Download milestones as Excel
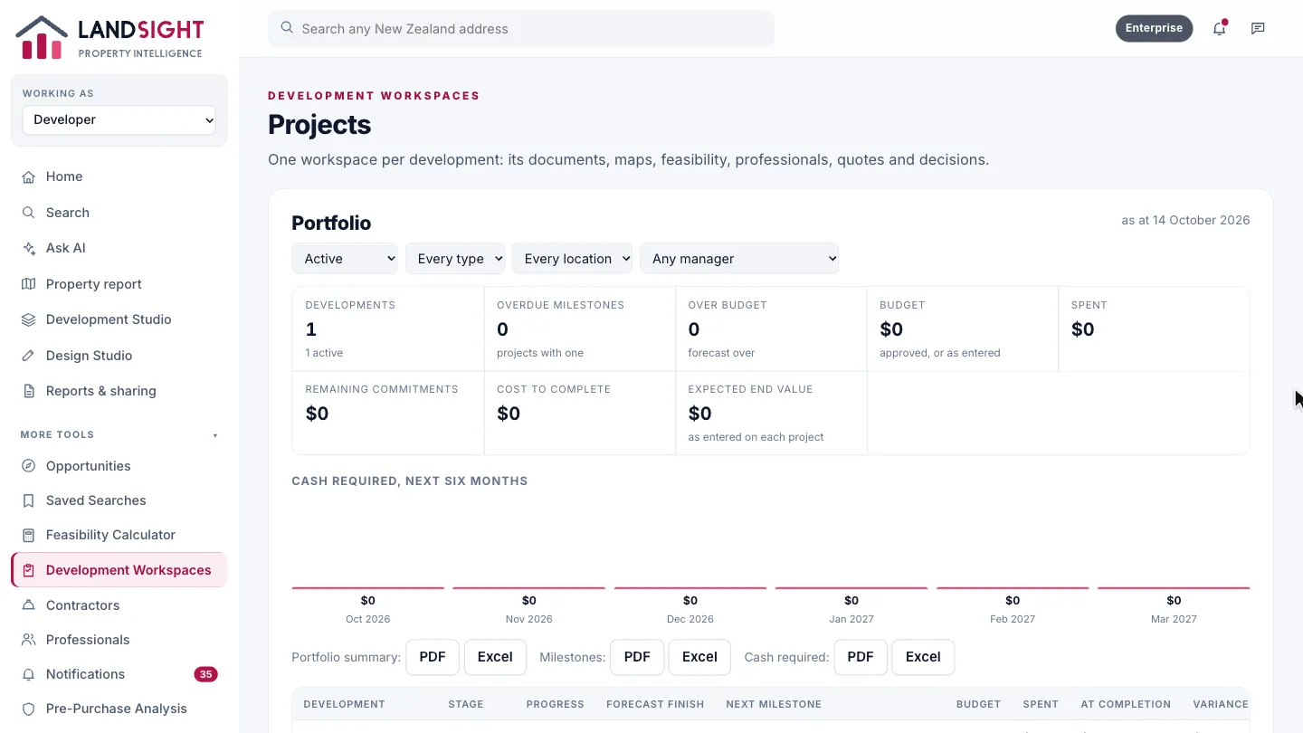 click(699, 657)
